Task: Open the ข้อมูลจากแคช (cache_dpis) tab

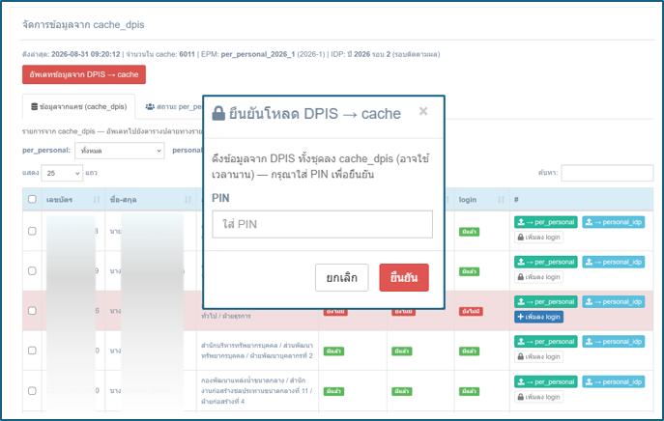Action: [x=78, y=106]
